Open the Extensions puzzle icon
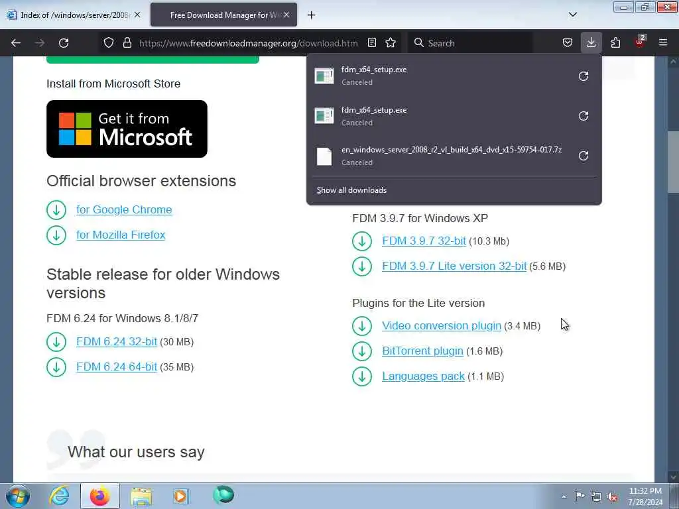679x509 pixels. [x=615, y=43]
